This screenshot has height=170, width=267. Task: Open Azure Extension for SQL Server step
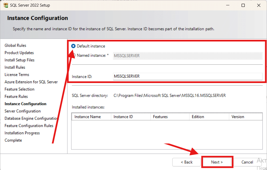(31, 82)
